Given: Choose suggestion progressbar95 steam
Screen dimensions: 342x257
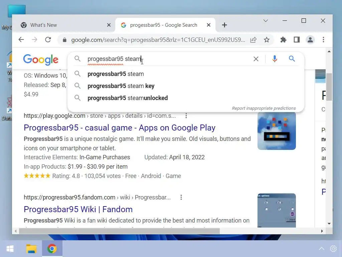Looking at the screenshot, I should 186,74.
